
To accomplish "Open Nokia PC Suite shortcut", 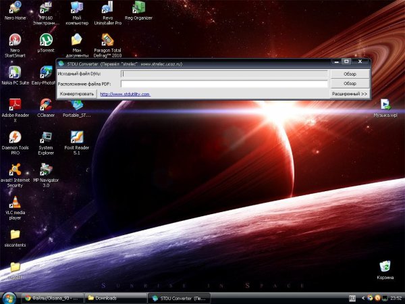I will pyautogui.click(x=15, y=76).
